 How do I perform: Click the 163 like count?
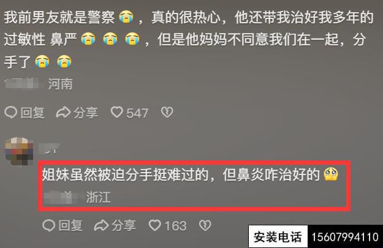pos(176,226)
